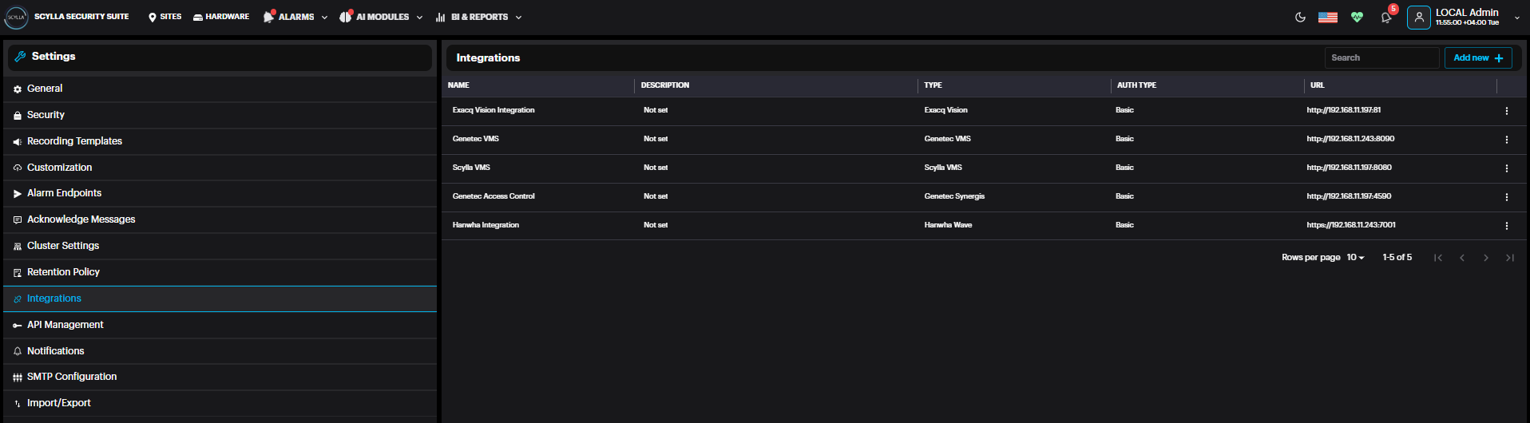Screen dimensions: 1530x423
Task: Open the system health heart icon
Action: pos(1357,17)
